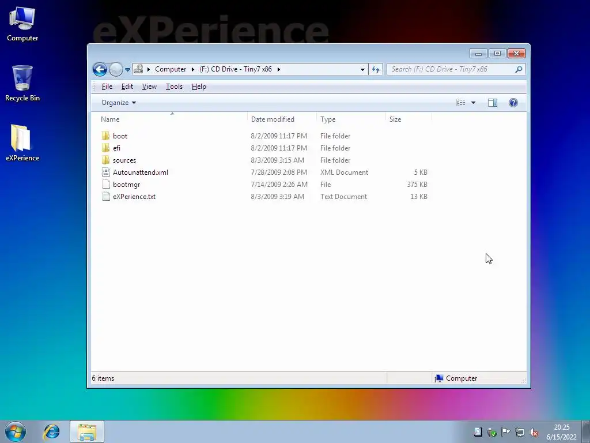This screenshot has width=590, height=443.
Task: Select (F:) CD Drive - Tiny7 x86 breadcrumb
Action: point(236,69)
